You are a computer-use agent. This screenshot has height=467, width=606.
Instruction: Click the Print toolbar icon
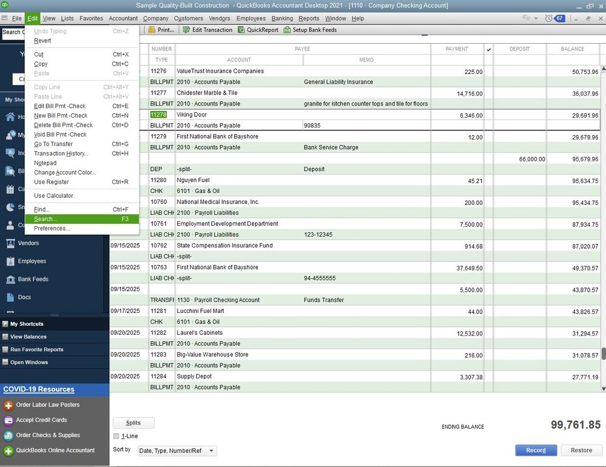152,30
